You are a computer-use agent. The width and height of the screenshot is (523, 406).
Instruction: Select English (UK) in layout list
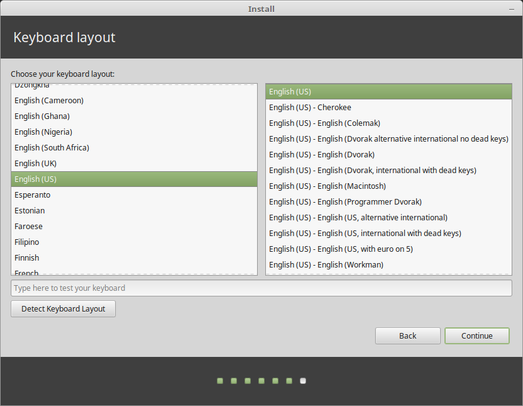(134, 164)
